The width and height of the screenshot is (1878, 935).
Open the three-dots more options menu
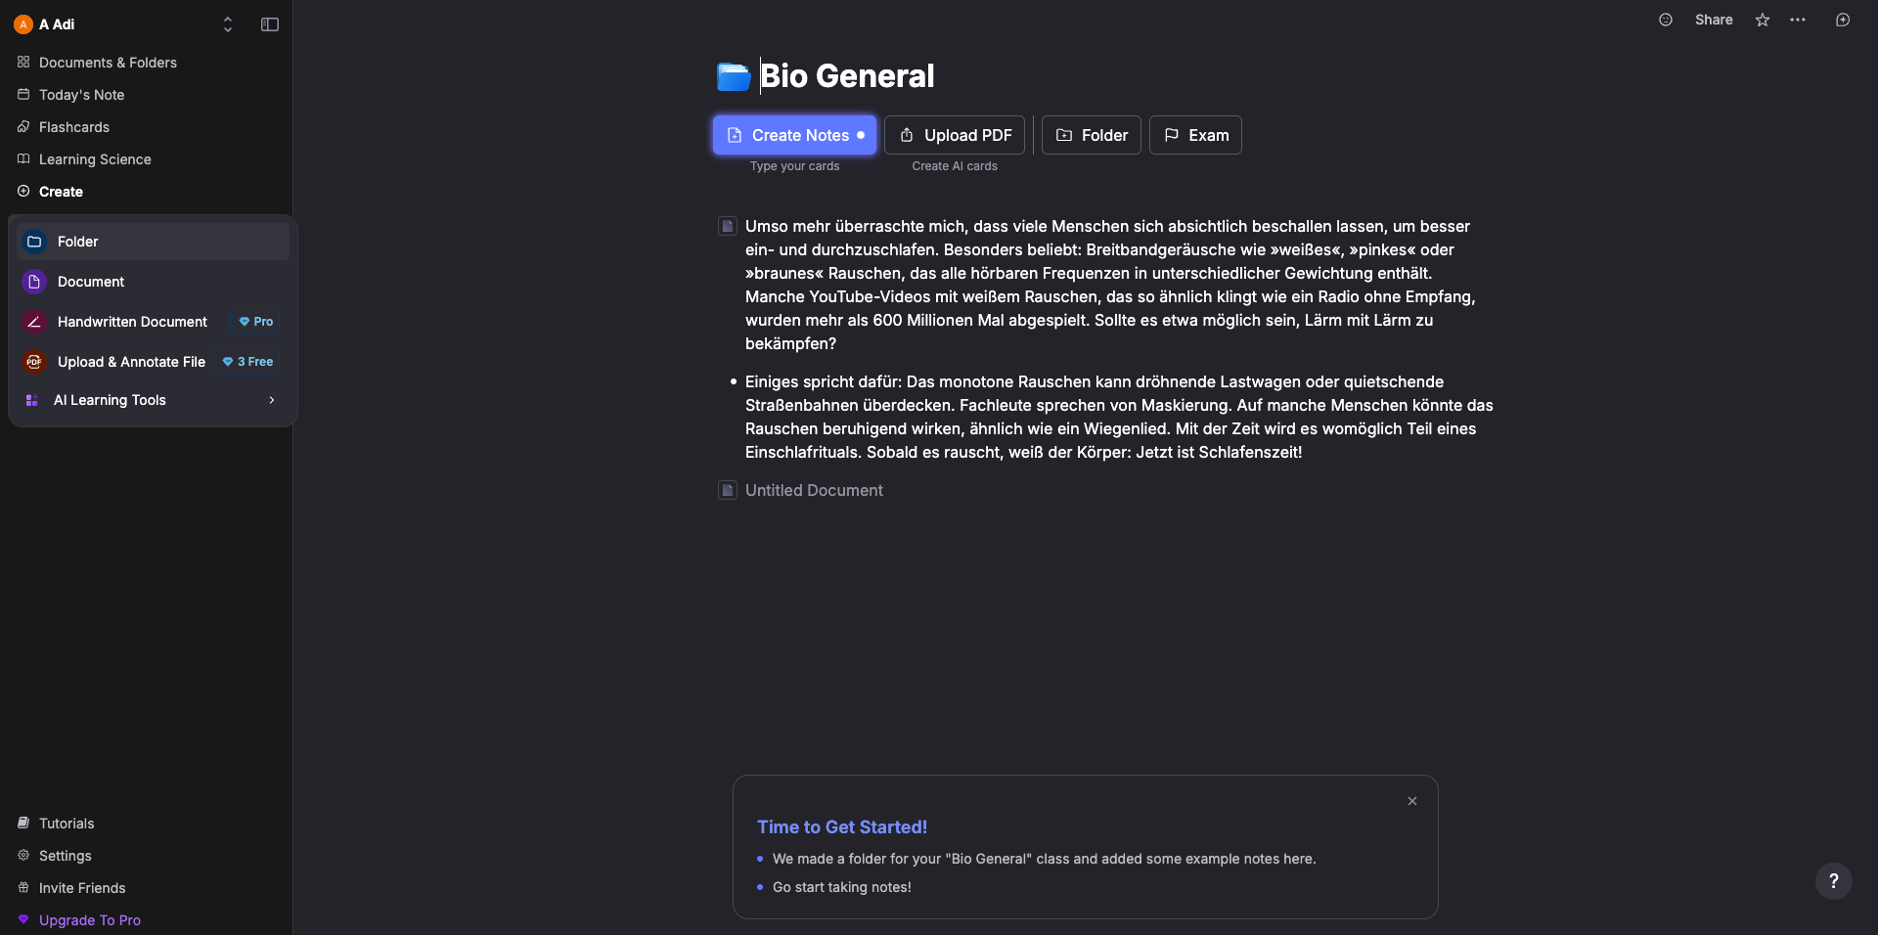[x=1798, y=20]
